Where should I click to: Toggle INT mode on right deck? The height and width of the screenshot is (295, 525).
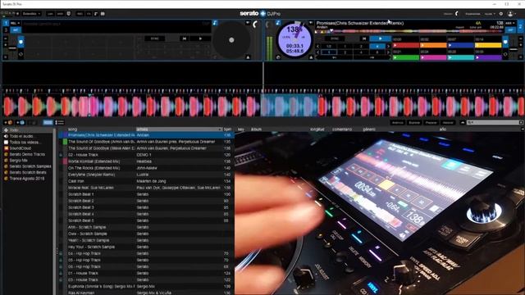tap(510, 29)
